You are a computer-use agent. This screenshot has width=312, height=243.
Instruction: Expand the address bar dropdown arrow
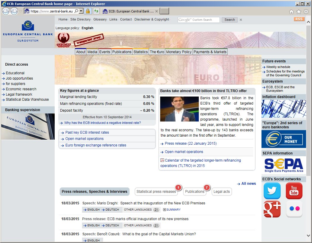point(81,11)
